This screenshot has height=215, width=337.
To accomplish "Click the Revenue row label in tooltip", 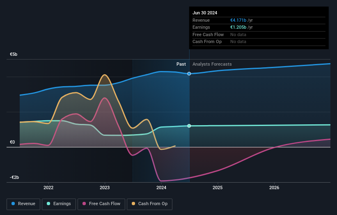I will (x=201, y=20).
